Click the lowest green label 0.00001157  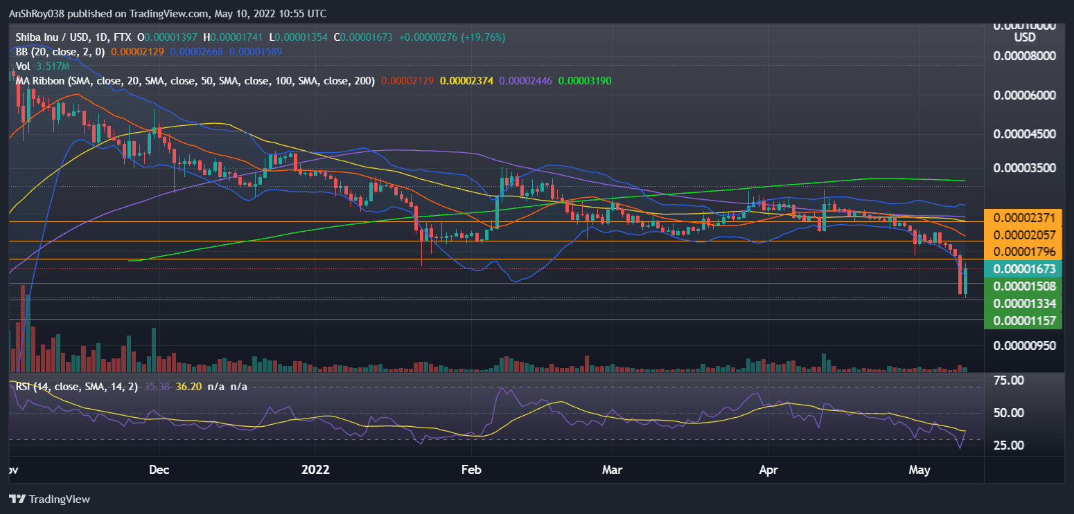click(x=1023, y=320)
